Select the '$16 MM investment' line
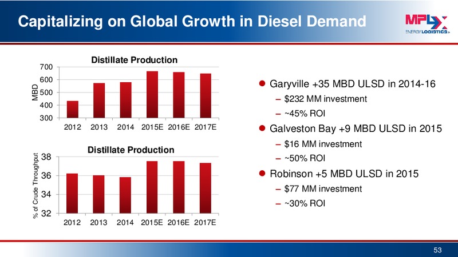This screenshot has height=257, width=458. (323, 144)
